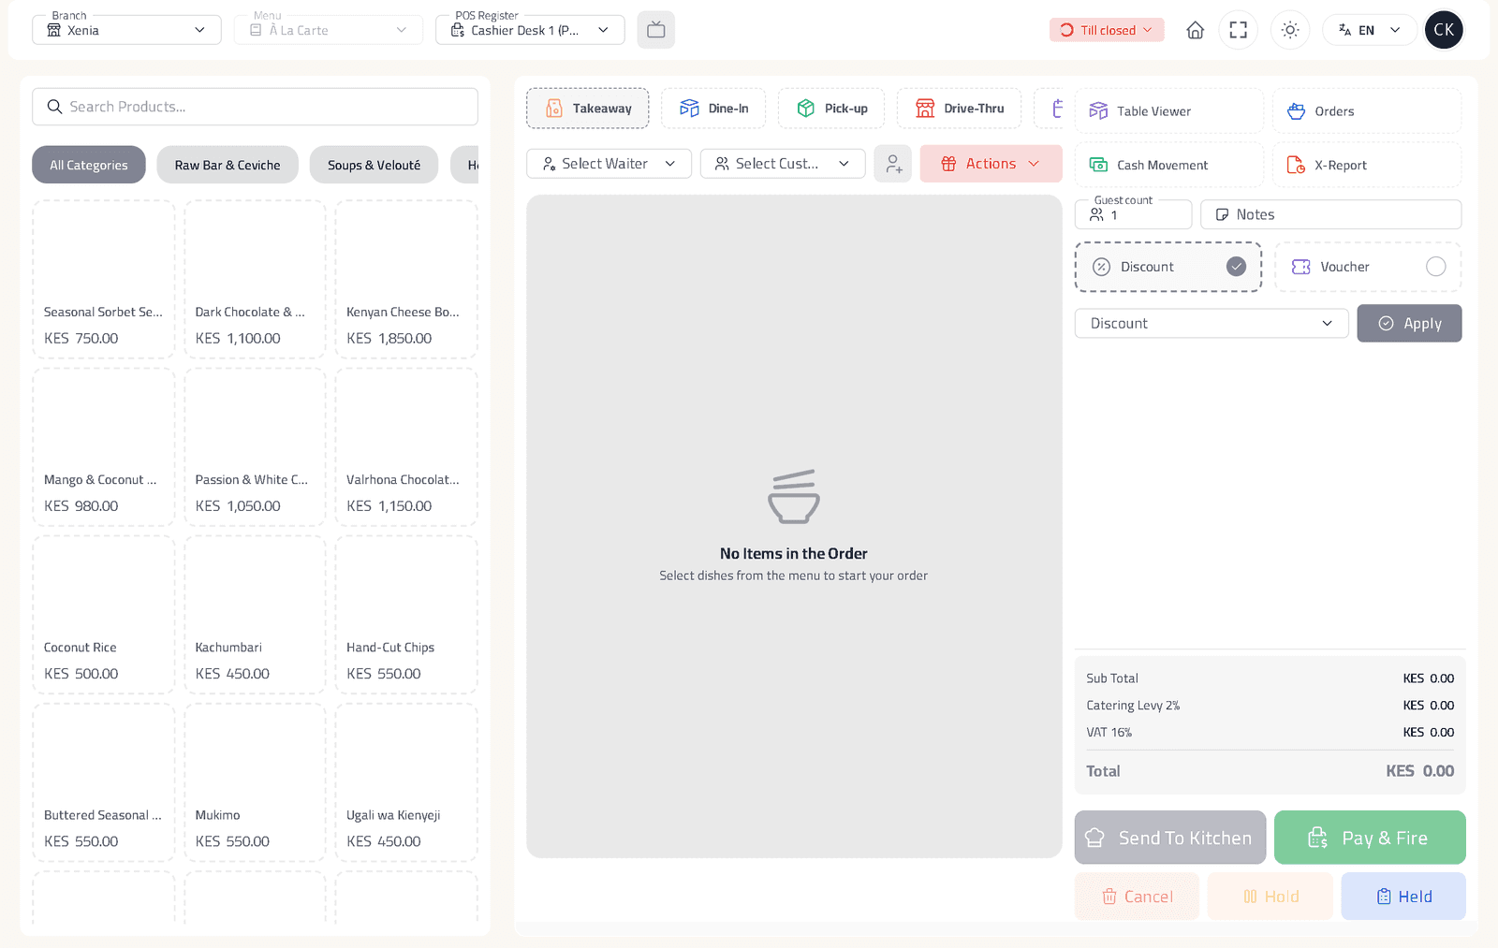The image size is (1498, 948).
Task: Select the All Categories filter
Action: [x=89, y=165]
